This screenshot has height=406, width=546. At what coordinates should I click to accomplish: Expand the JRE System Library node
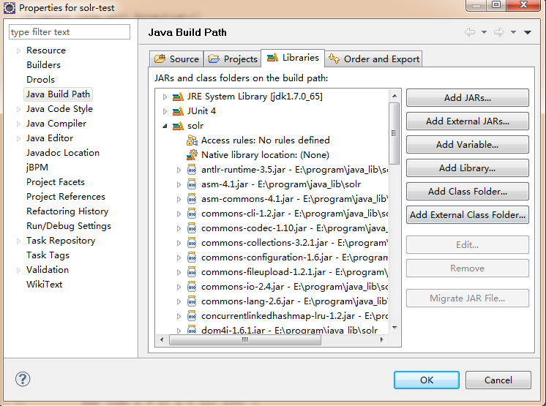coord(165,97)
